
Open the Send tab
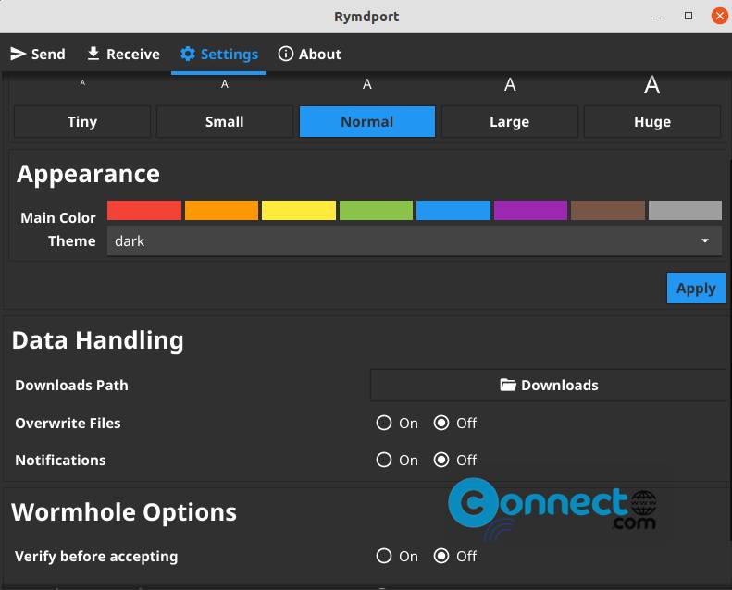(38, 55)
